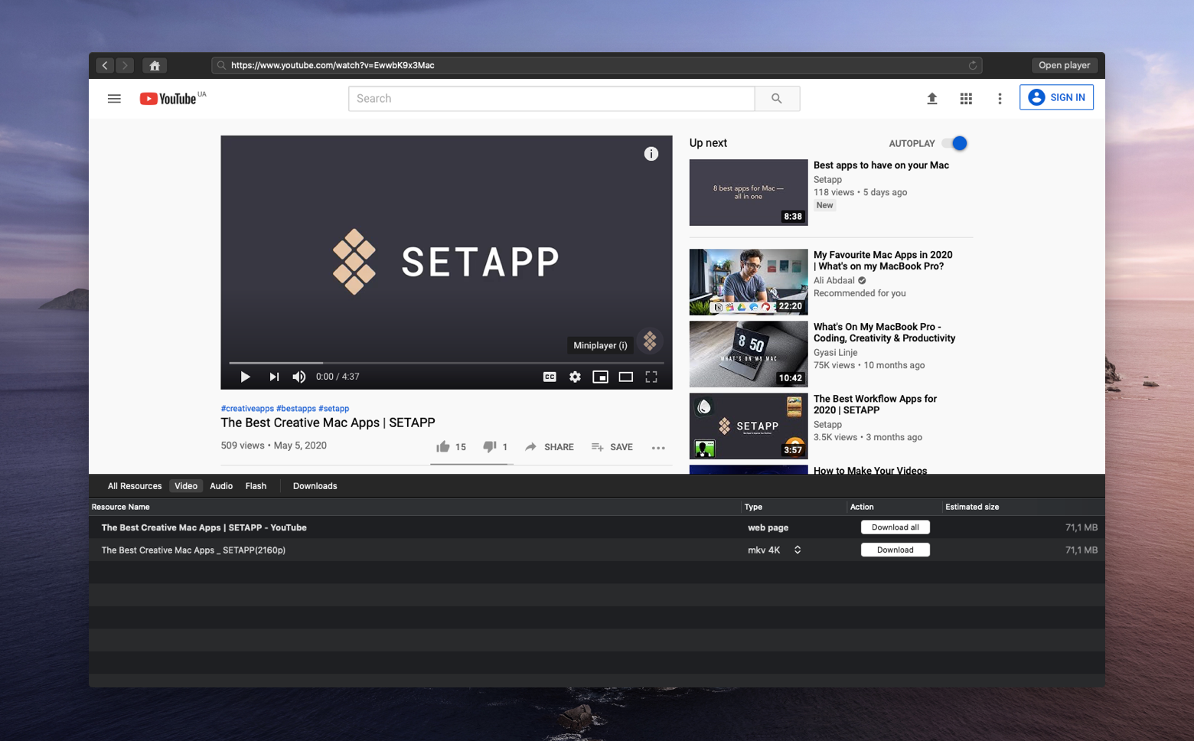Screen dimensions: 1194x741
Task: Open 'My Favourite Mac Apps in 2020' thumbnail
Action: click(749, 282)
